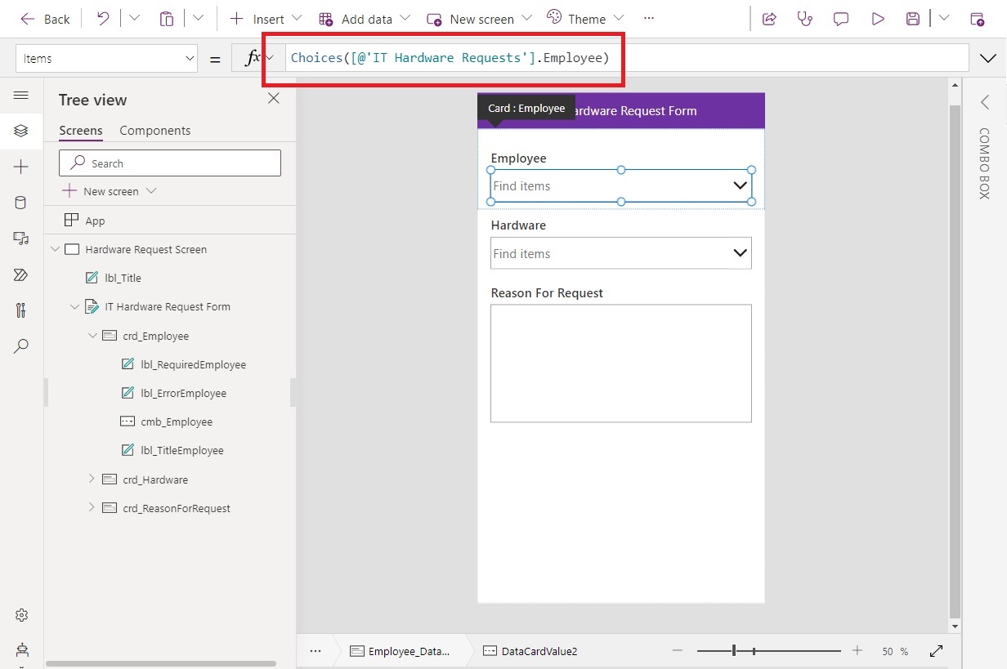Open the Tree view panel icon
Screen dimensions: 1007x669
[x=22, y=130]
